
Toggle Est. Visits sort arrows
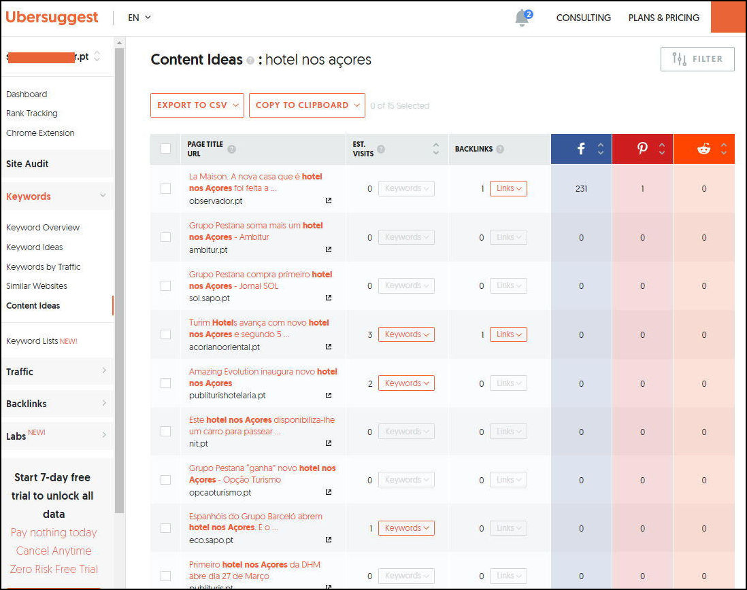coord(436,149)
